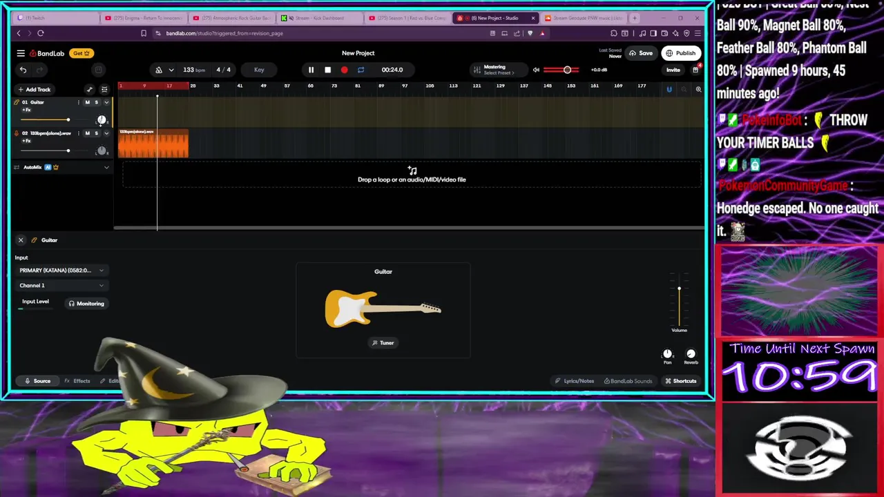The width and height of the screenshot is (884, 497).
Task: Switch to the Source tab
Action: [x=37, y=381]
